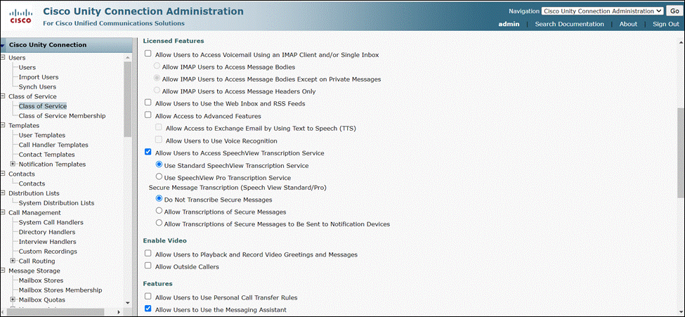Click the Go button

[x=673, y=11]
